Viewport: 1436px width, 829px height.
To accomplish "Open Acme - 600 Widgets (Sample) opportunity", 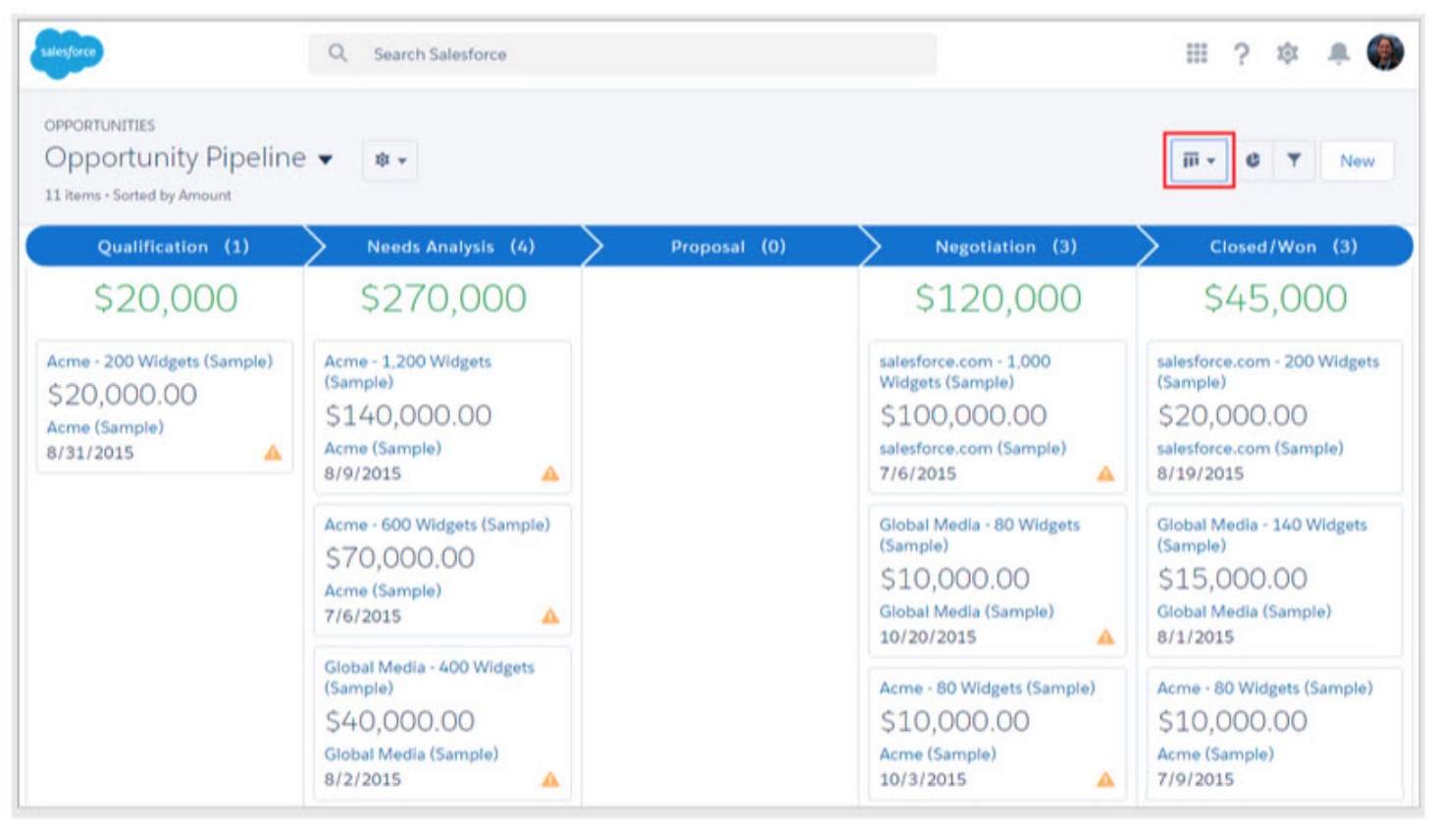I will click(436, 525).
